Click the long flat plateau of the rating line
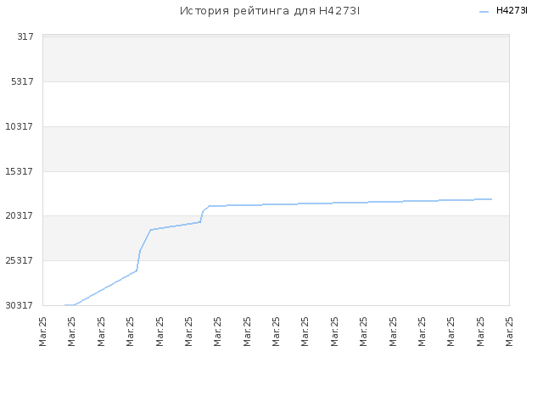543x407 pixels. pos(350,203)
